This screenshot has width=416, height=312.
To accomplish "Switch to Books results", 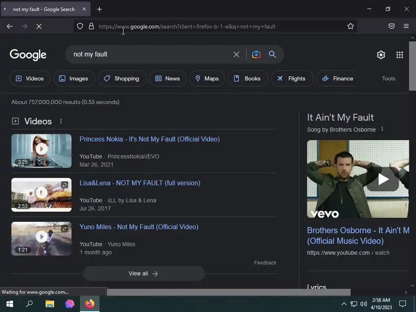I will 247,78.
